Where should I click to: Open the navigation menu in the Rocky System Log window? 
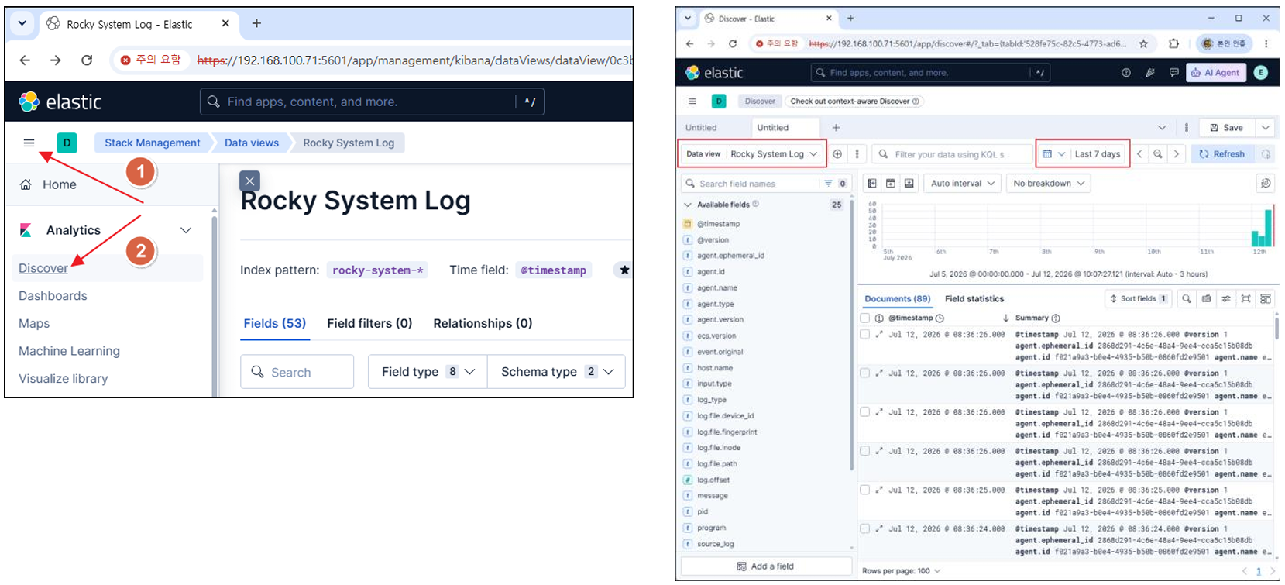(29, 143)
